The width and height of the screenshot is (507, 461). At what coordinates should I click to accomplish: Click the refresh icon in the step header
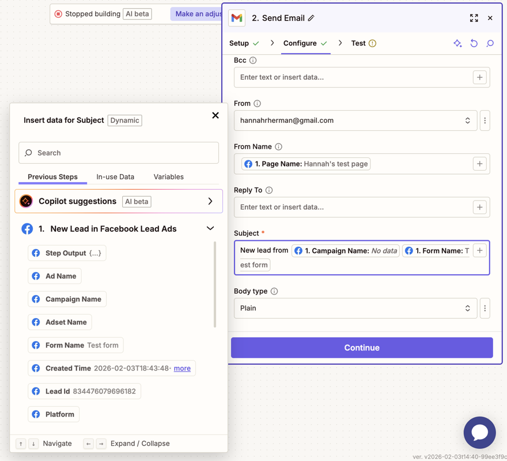(x=474, y=43)
